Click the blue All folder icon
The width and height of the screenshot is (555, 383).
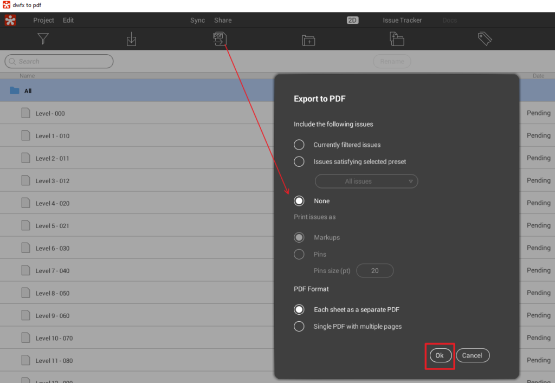[15, 90]
